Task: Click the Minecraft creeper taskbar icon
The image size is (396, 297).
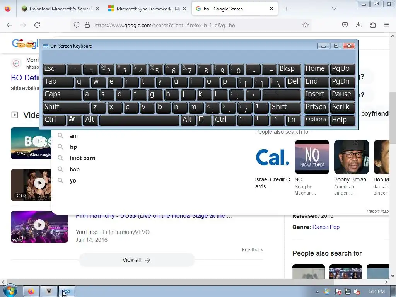Action: point(49,292)
